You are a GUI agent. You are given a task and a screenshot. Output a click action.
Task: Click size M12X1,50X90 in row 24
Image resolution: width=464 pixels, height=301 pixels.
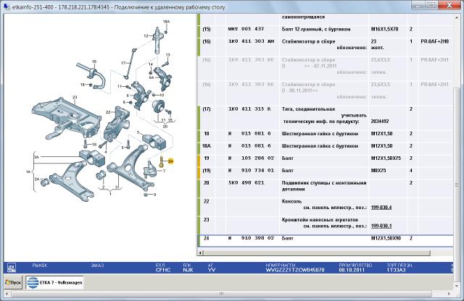coord(386,238)
